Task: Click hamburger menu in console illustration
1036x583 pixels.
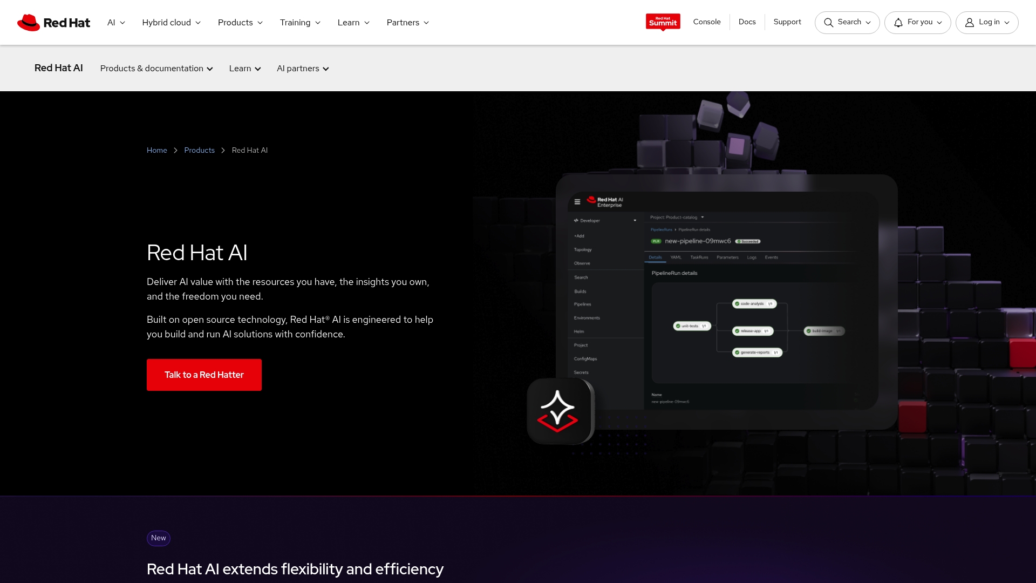Action: point(577,202)
